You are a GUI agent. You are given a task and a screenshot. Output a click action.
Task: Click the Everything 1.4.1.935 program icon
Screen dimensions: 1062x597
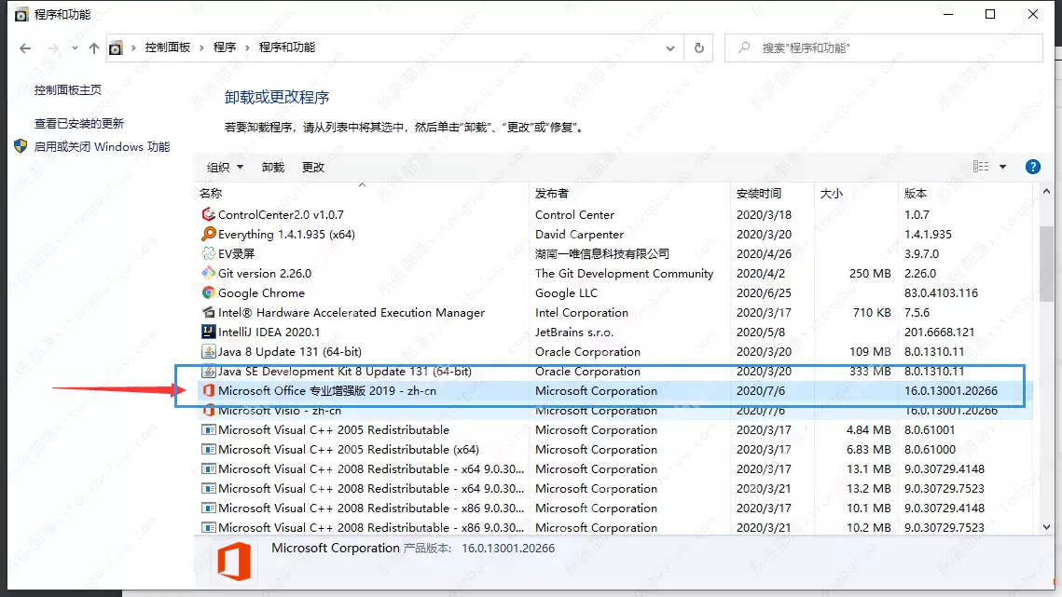(x=209, y=234)
